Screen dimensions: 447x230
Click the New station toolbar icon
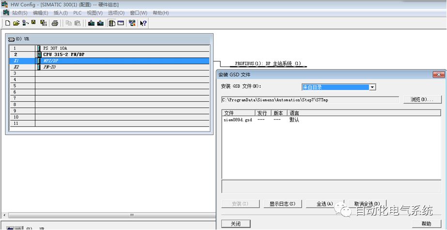tap(8, 23)
